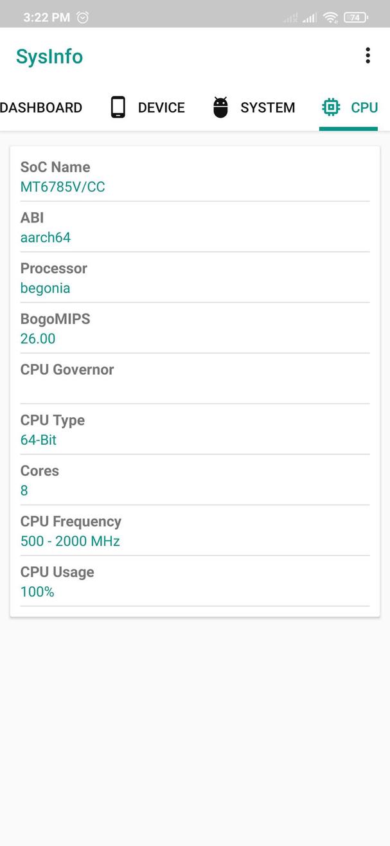Select the CPU Frequency range text
Image resolution: width=390 pixels, height=846 pixels.
click(x=70, y=541)
